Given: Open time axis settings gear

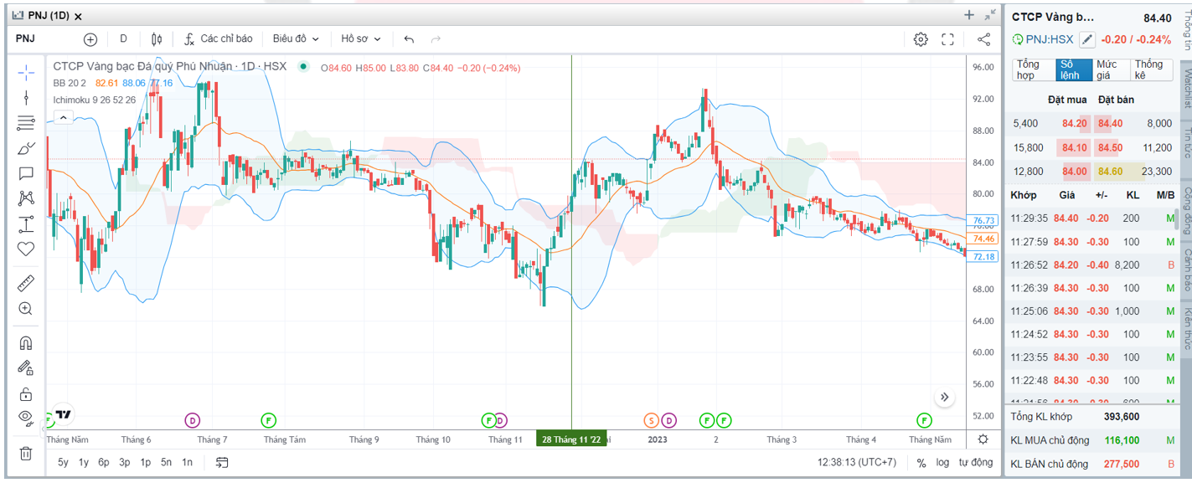Looking at the screenshot, I should pos(983,439).
